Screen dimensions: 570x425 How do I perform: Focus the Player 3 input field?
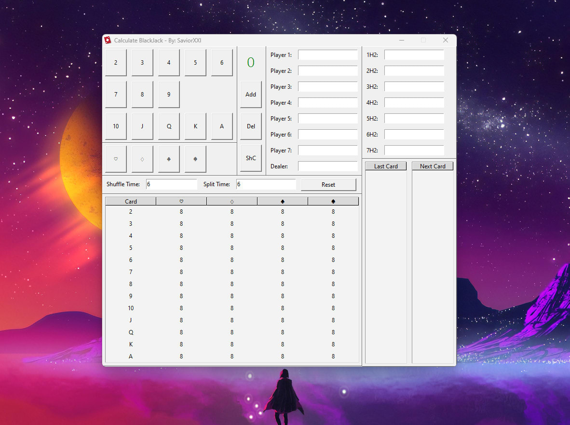point(328,87)
